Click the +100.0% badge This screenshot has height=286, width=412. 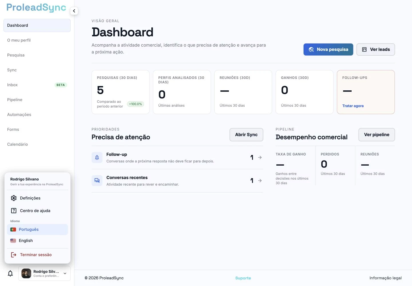click(135, 104)
